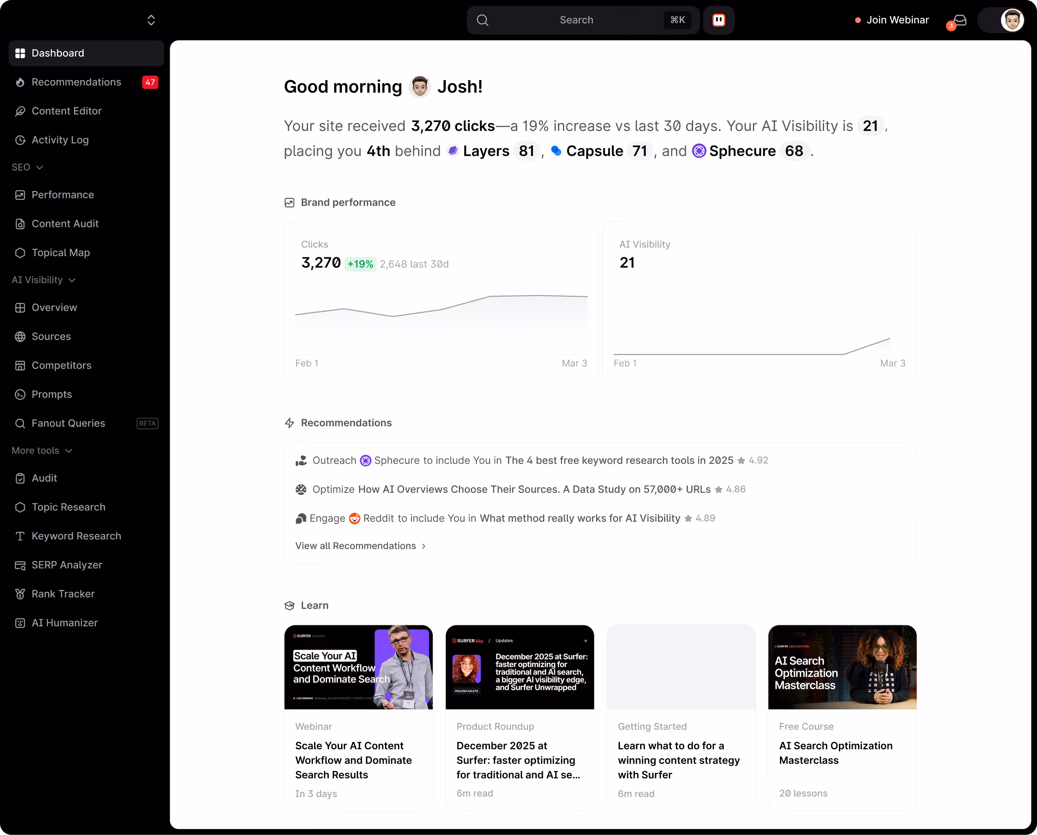Open Getting Started content strategy card
1037x835 pixels.
pos(681,717)
